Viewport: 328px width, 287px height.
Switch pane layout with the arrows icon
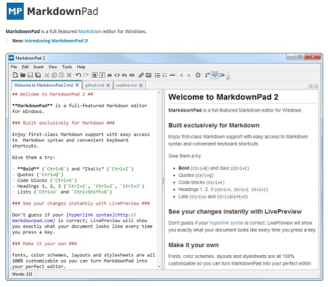coord(207,75)
